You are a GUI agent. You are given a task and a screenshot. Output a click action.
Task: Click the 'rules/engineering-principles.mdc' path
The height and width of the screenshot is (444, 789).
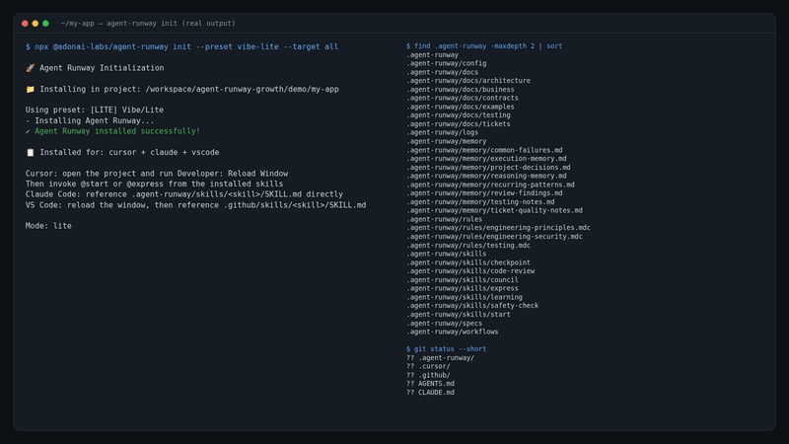pos(499,228)
